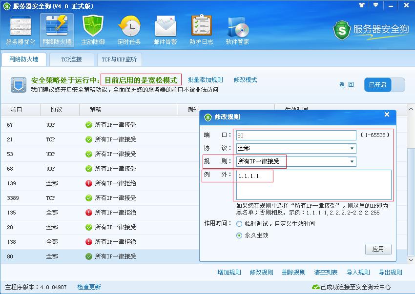Open 主动防御 protection module
This screenshot has width=415, height=294.
[92, 29]
